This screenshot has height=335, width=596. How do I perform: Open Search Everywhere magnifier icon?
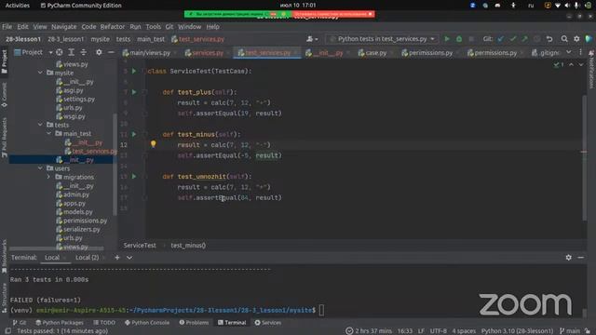coord(564,39)
